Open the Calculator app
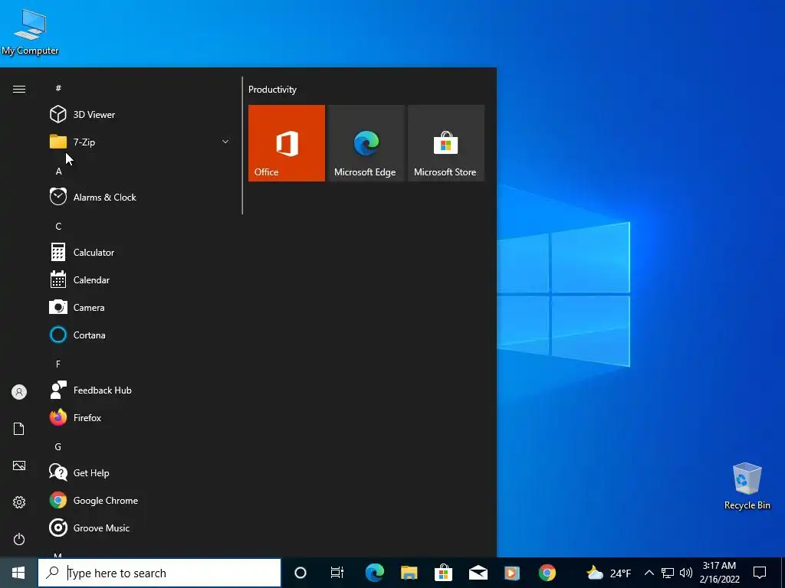 coord(140,252)
